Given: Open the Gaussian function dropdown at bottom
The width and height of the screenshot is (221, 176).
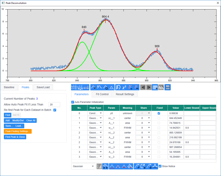Looking at the screenshot, I should coord(83,166).
